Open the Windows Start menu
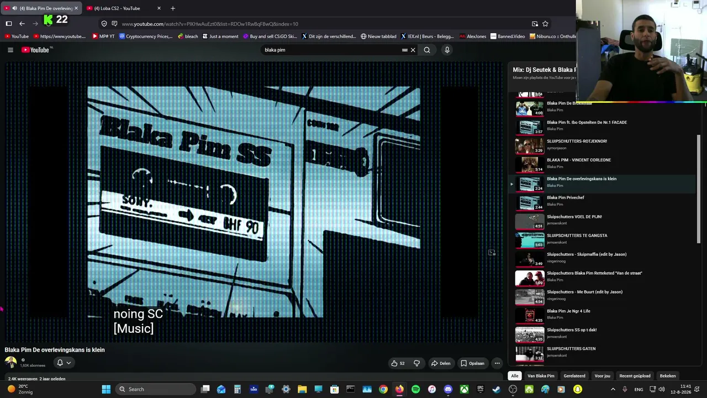Image resolution: width=707 pixels, height=398 pixels. click(106, 389)
